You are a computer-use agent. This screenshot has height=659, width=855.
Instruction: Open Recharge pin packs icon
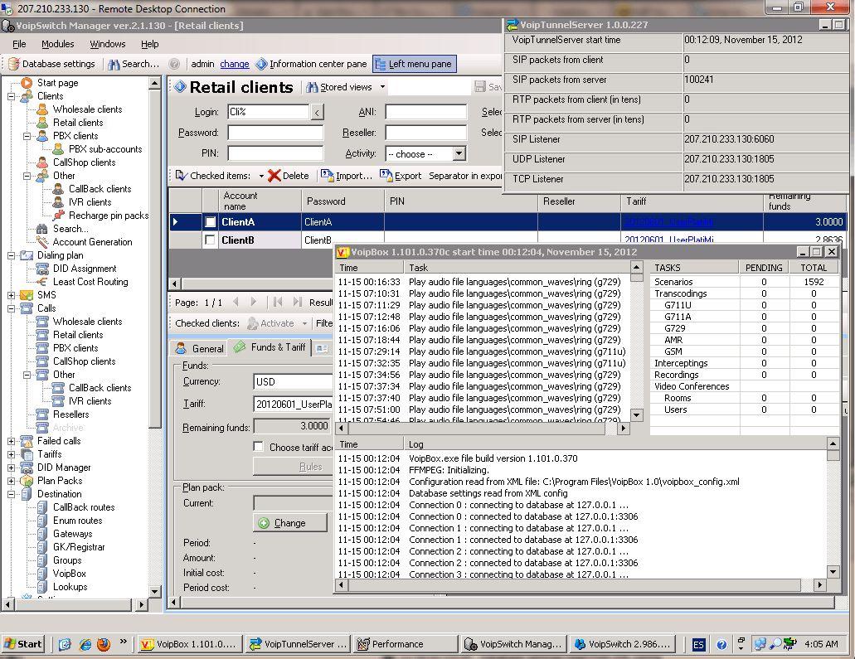[x=58, y=216]
